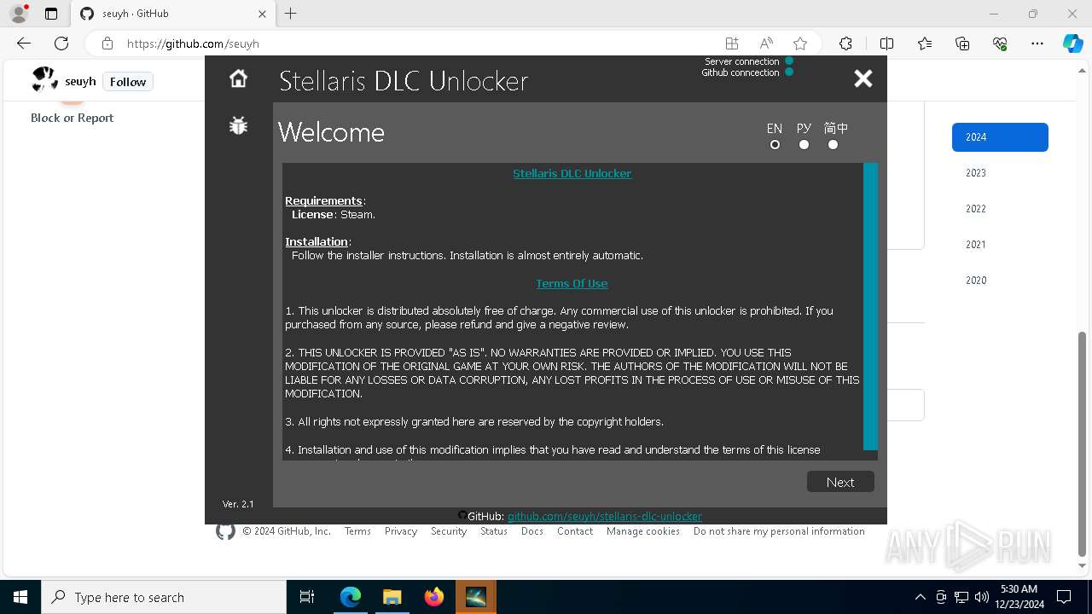Open GitHub Contact footer link

(x=575, y=531)
